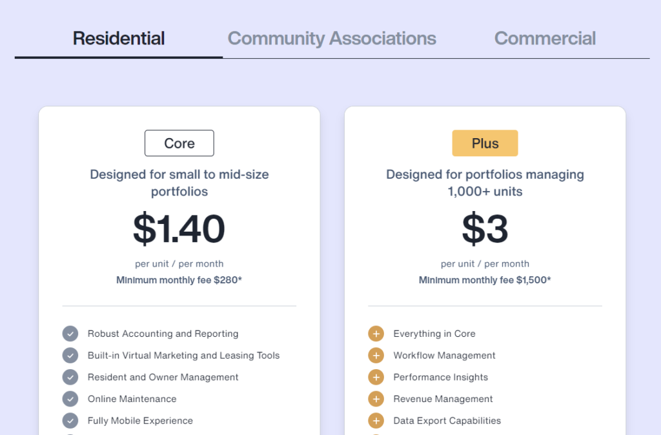Click plus icon beside Data Export Capabilities

pyautogui.click(x=376, y=421)
